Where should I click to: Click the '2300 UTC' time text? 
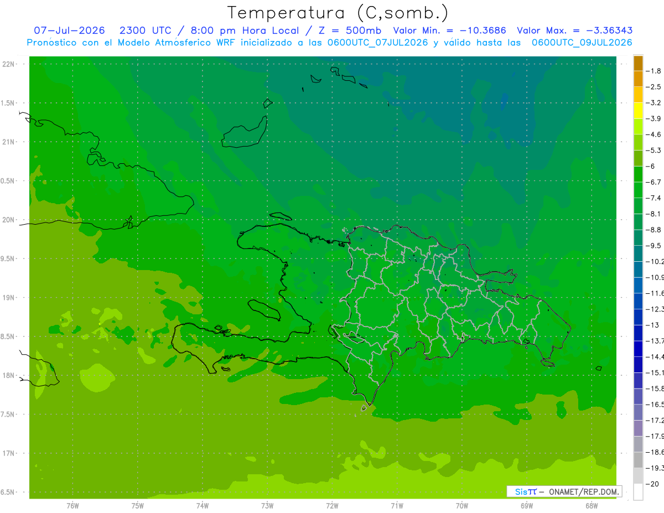pos(146,30)
